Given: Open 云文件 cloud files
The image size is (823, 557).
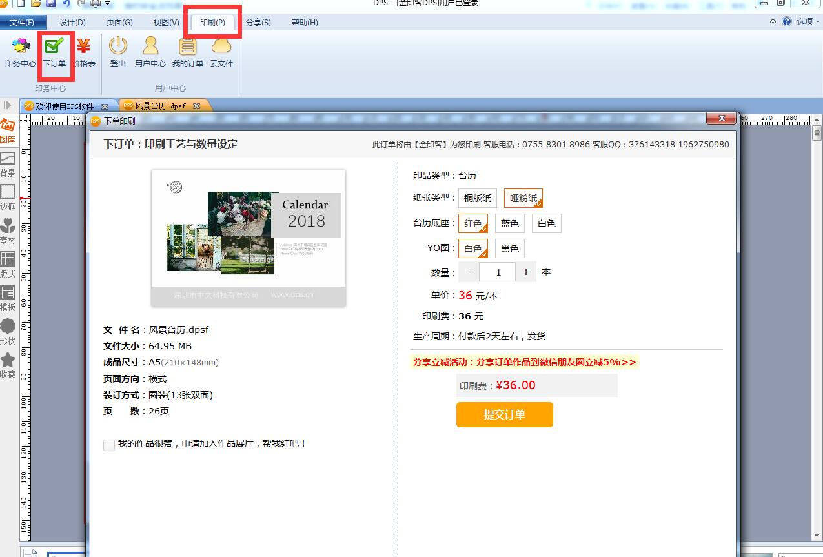Looking at the screenshot, I should pos(221,53).
